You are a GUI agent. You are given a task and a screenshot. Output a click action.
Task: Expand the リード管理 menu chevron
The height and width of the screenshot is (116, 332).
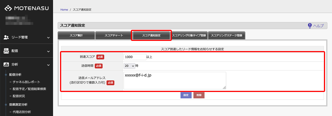(48, 38)
